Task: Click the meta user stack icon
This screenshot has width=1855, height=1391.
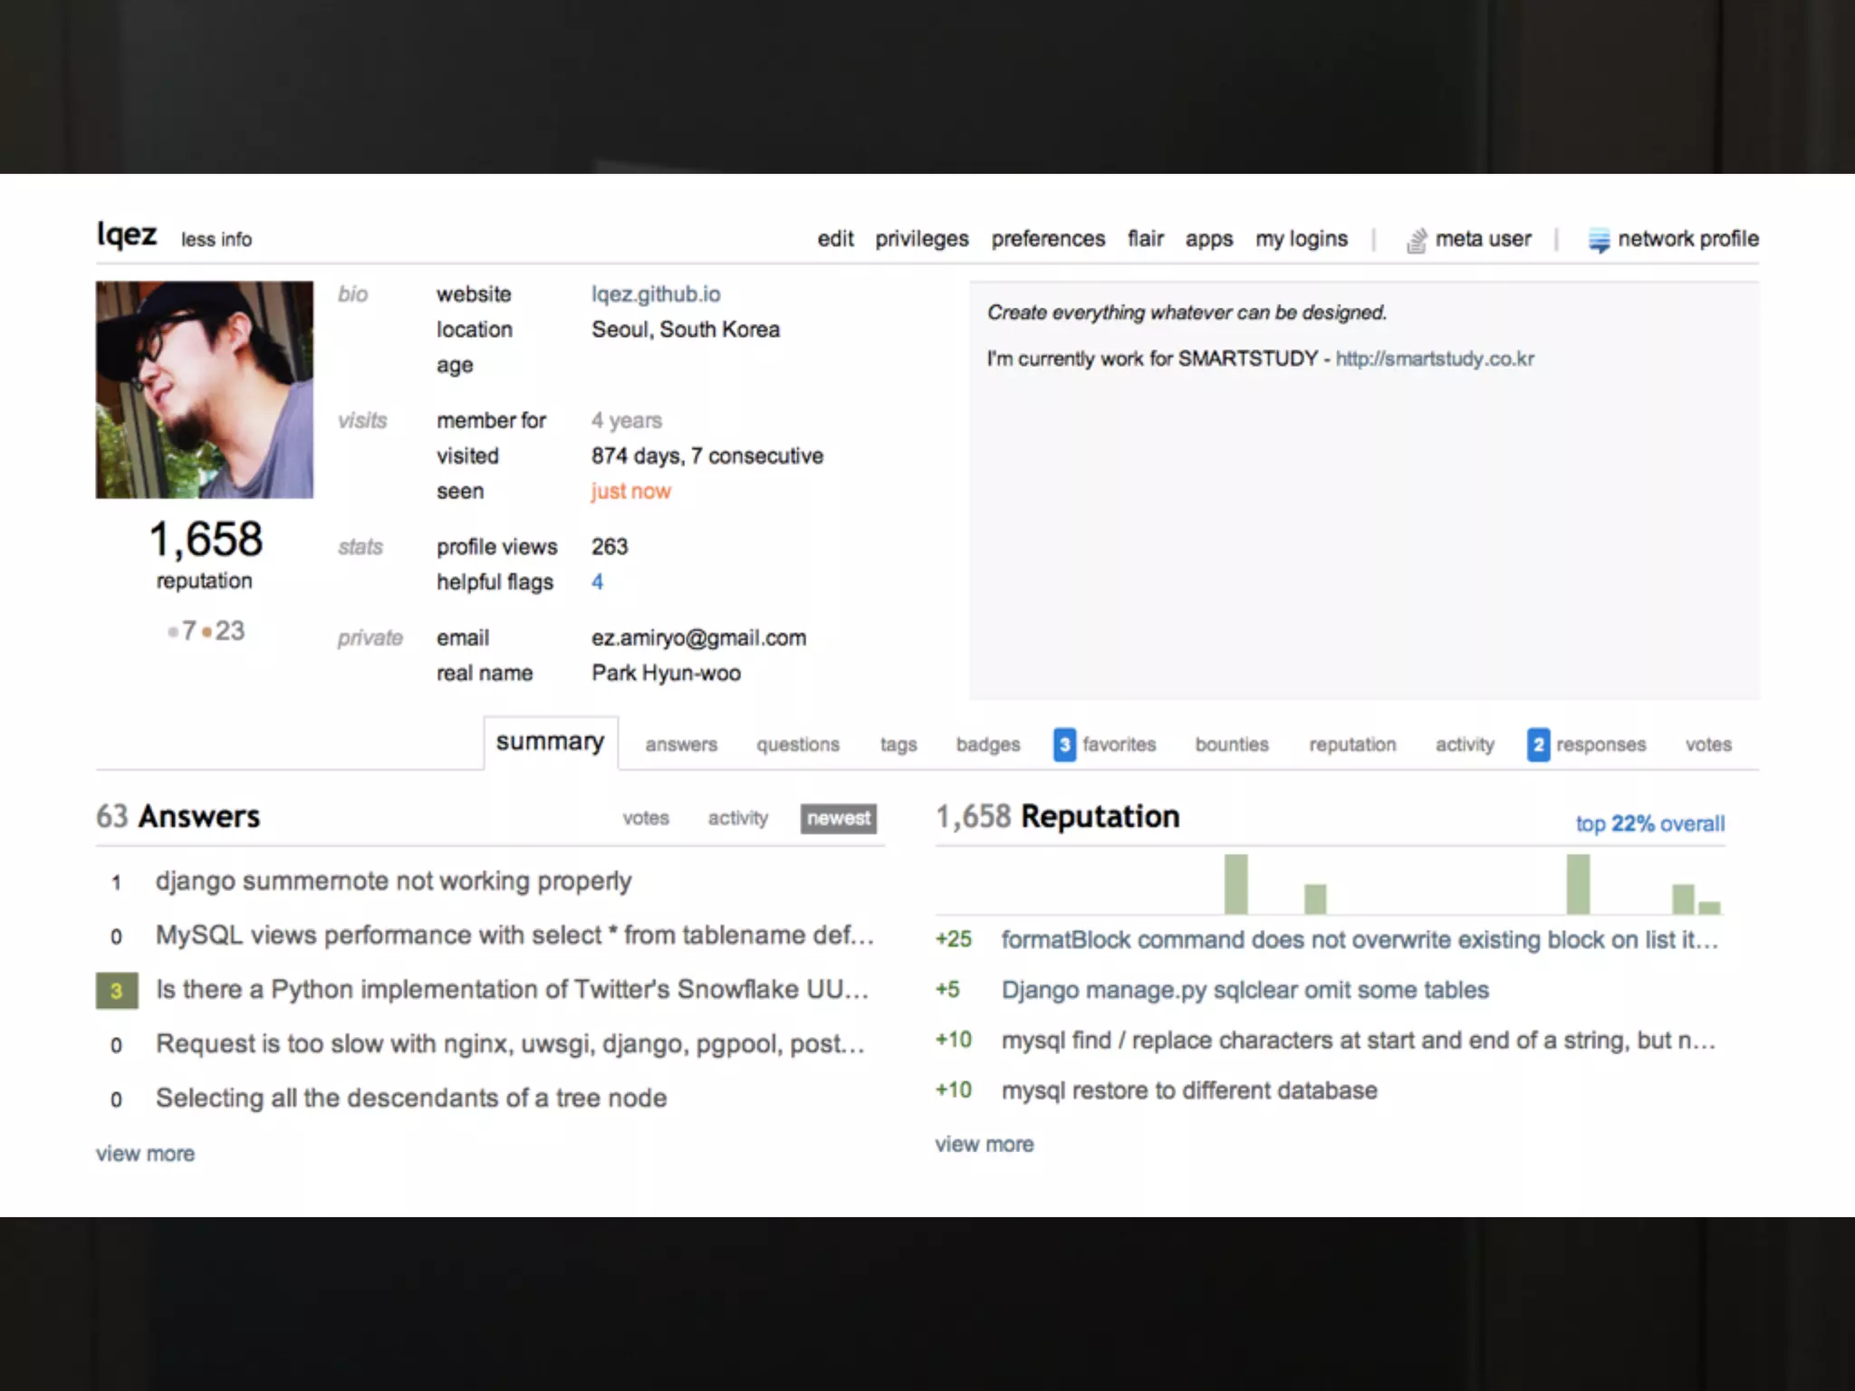Action: coord(1416,240)
